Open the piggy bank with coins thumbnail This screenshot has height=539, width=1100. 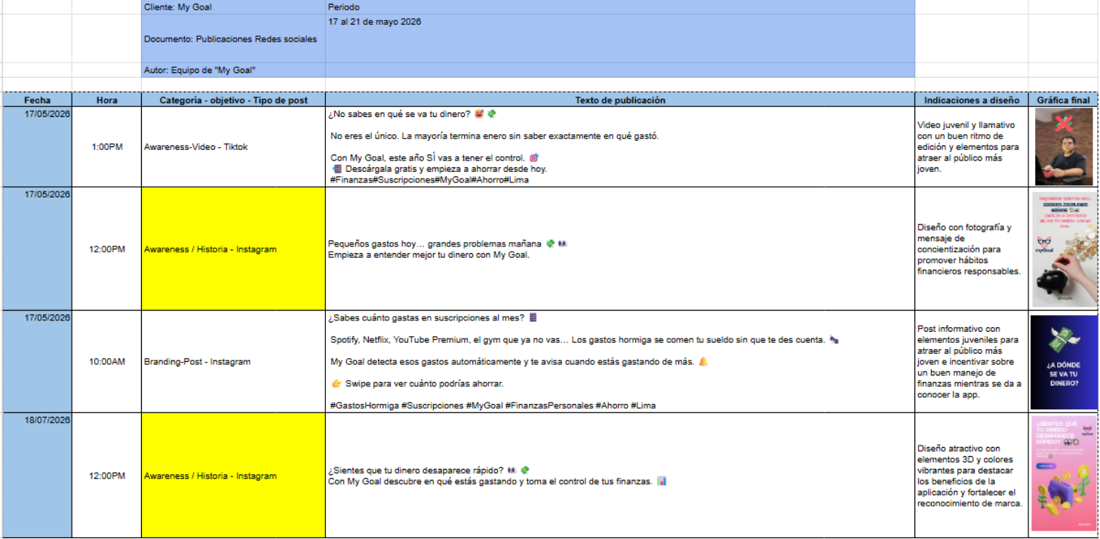[x=1064, y=249]
